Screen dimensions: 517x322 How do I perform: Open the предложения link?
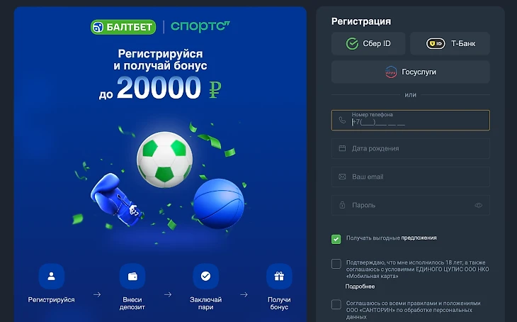pyautogui.click(x=419, y=238)
